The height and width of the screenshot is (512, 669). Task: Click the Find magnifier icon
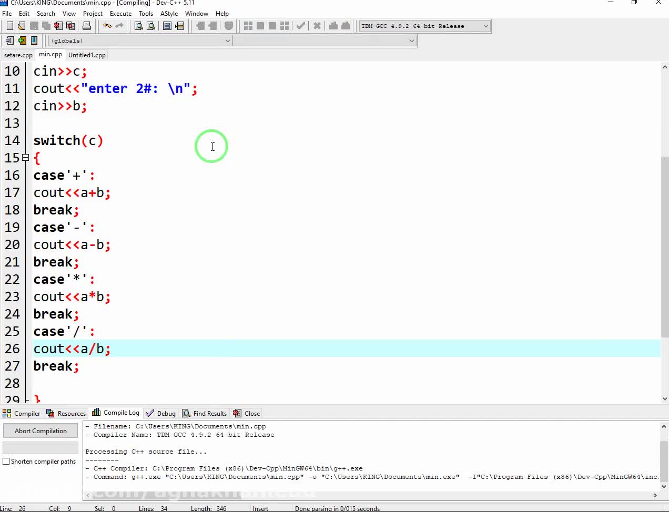click(x=139, y=26)
